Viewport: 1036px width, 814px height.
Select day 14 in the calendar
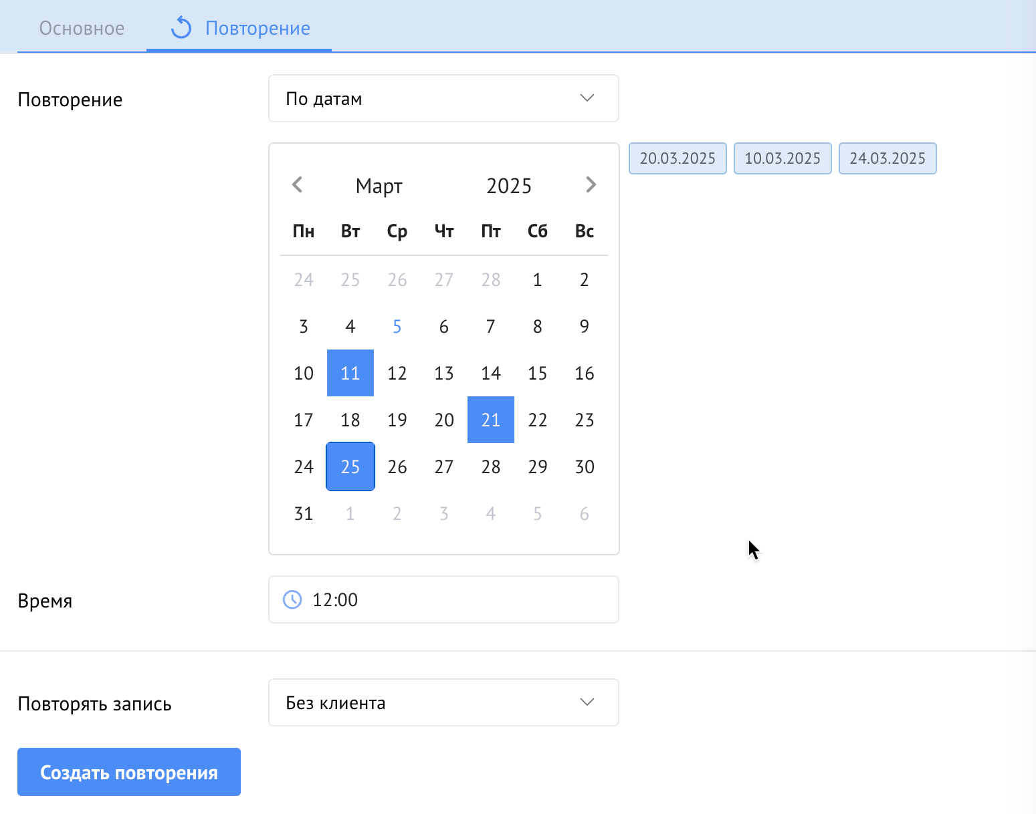pos(491,373)
